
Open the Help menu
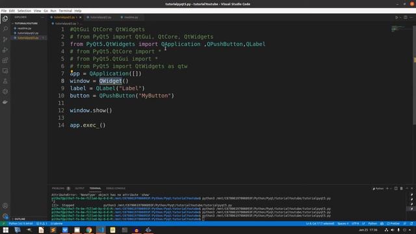[x=78, y=11]
